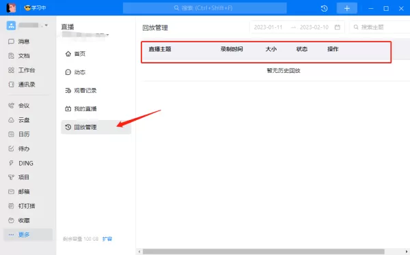This screenshot has height=255, width=410.
Task: Open the history clock icon in title bar
Action: (324, 8)
